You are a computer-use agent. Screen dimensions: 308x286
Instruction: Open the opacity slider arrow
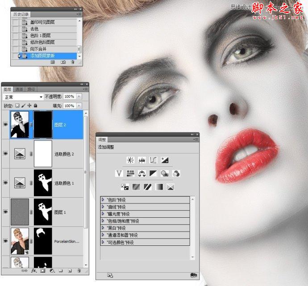pyautogui.click(x=79, y=96)
